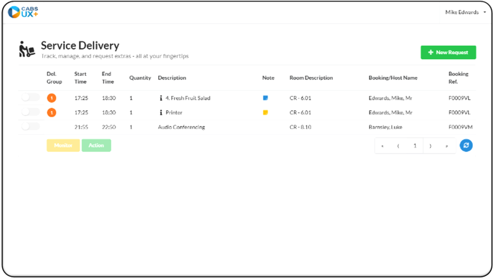Click the CABS UX+ logo

tap(23, 12)
